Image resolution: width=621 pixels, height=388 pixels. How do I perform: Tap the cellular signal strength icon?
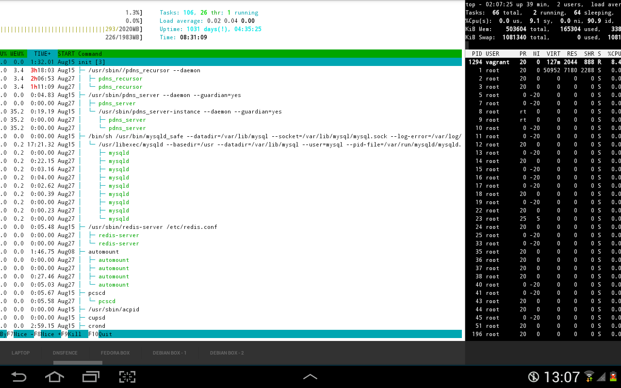click(602, 377)
